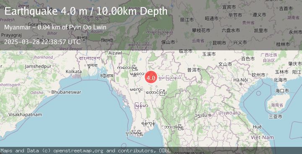This screenshot has height=154, width=302.
Task: Click the 昭通市 city label
Action: pos(212,18)
